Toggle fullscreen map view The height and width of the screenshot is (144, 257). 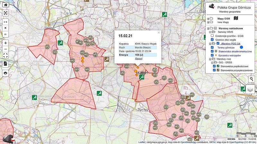point(6,55)
